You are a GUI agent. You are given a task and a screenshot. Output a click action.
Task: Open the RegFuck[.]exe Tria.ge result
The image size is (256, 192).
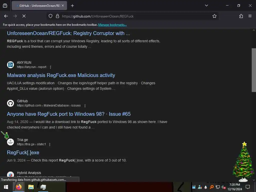click(23, 152)
